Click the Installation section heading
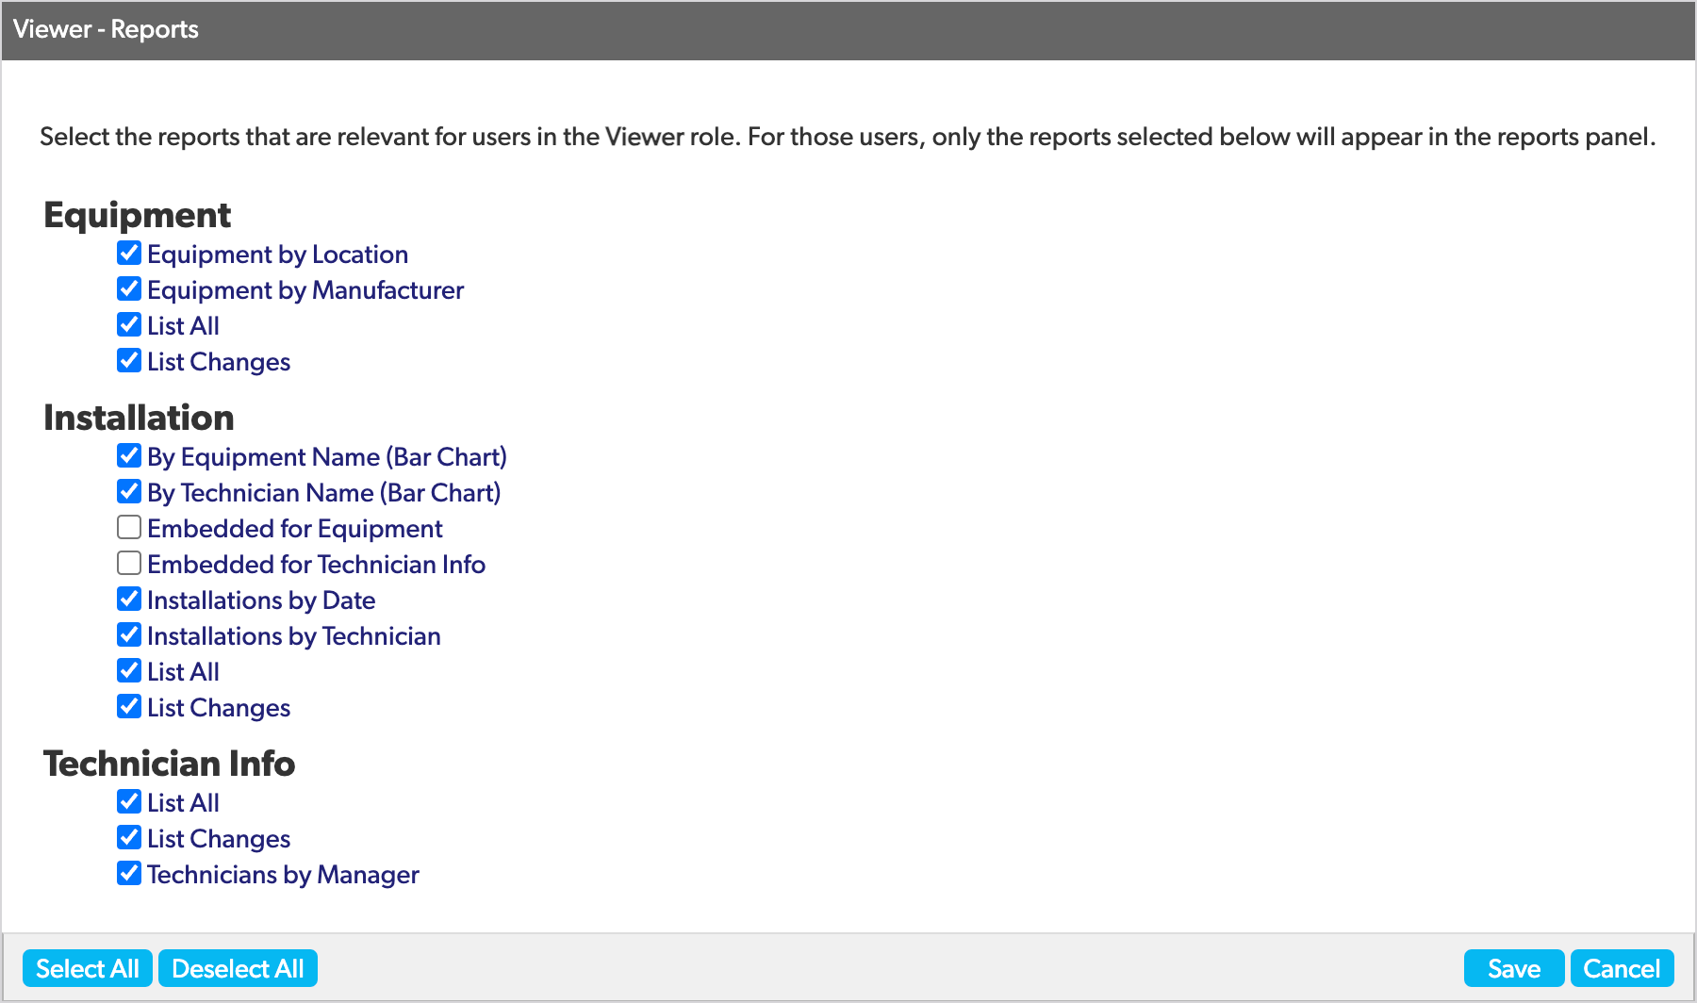Image resolution: width=1697 pixels, height=1003 pixels. coord(139,418)
